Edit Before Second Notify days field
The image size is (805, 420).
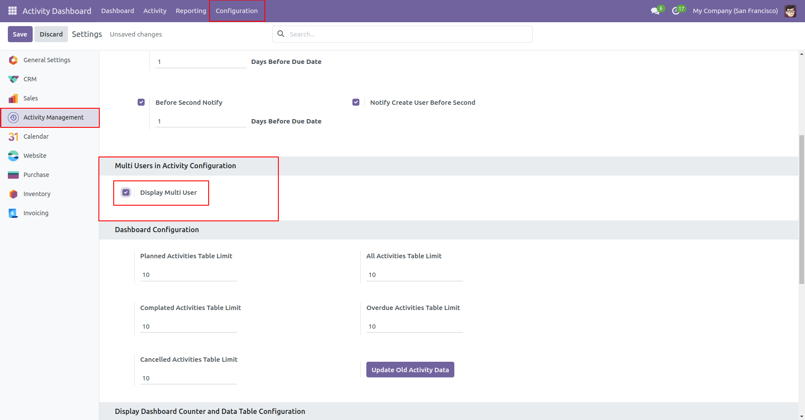[201, 121]
